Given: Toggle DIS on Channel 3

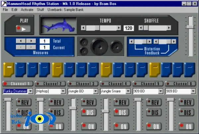Looking at the screenshot, I should click(89, 112).
